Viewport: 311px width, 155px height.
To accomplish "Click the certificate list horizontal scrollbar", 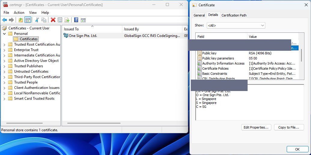I will (x=94, y=123).
